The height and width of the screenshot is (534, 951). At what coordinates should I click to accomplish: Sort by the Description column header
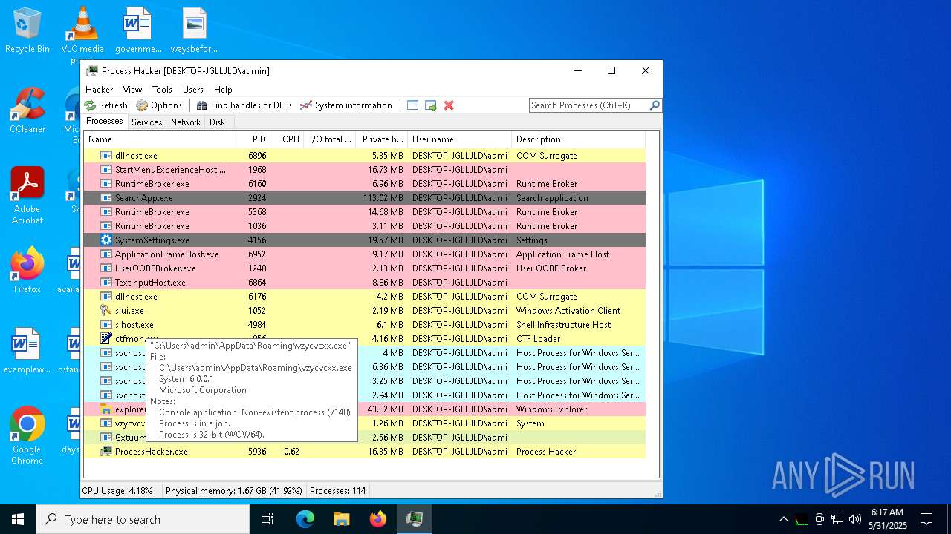(x=578, y=139)
